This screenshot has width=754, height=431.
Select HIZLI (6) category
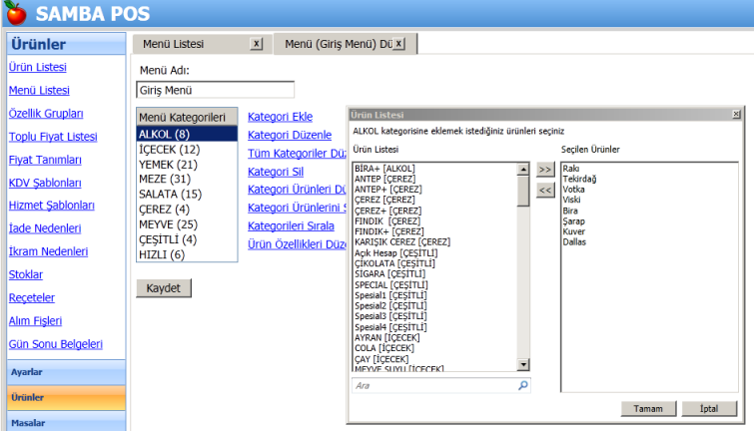pos(187,254)
